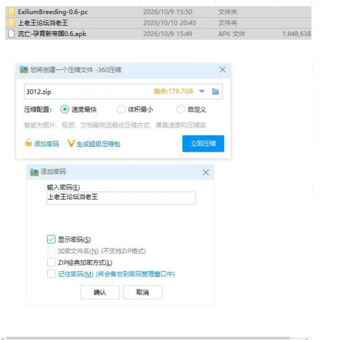337x340 pixels.
Task: Tick the 记住密码(M) checkbox
Action: pos(51,274)
